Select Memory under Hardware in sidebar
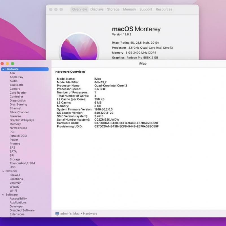 click(15, 124)
